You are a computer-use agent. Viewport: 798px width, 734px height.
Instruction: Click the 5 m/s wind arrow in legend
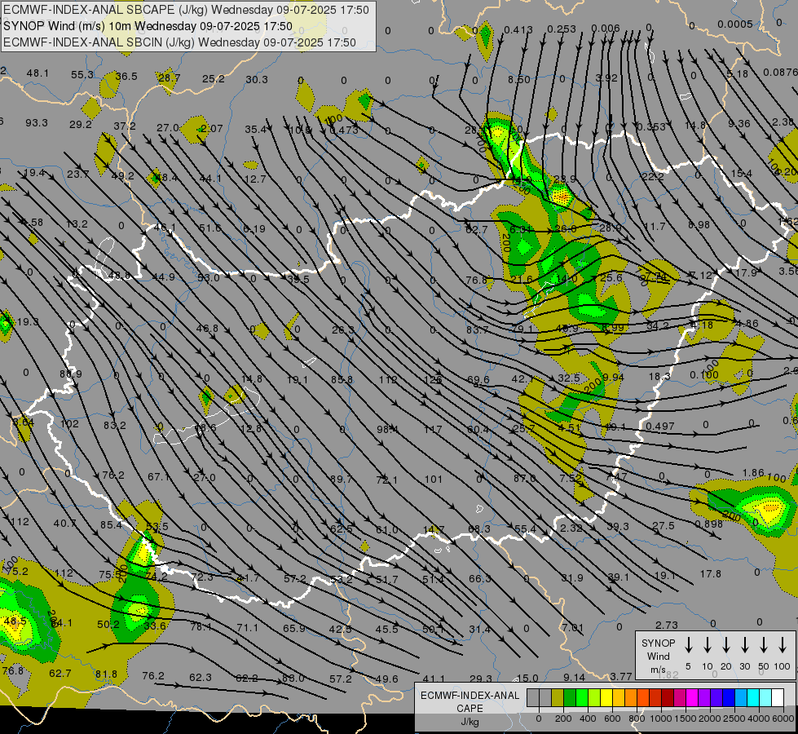(x=688, y=645)
